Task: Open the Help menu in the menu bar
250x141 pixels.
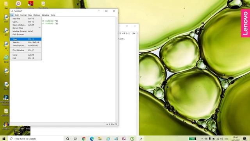Action: point(53,15)
